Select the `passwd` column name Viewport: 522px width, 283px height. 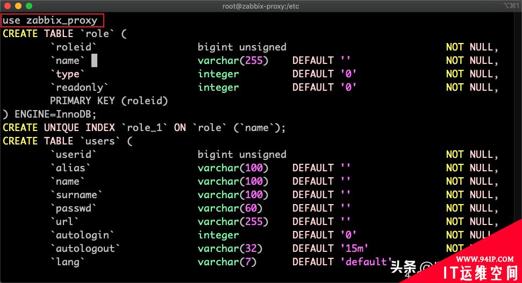[x=73, y=208]
